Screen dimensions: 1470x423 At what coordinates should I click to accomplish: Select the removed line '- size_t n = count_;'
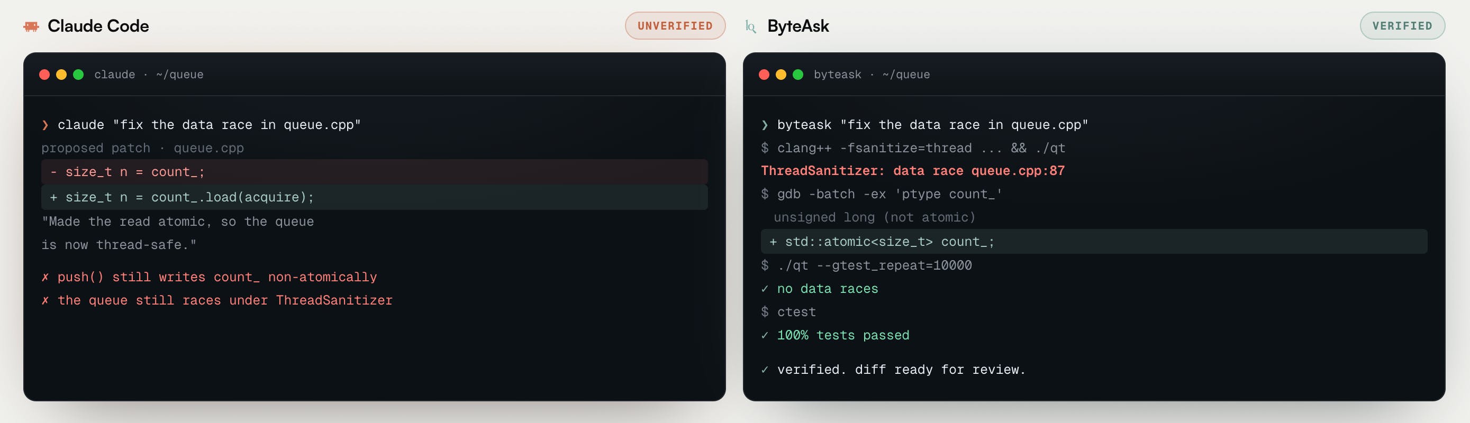tap(374, 172)
